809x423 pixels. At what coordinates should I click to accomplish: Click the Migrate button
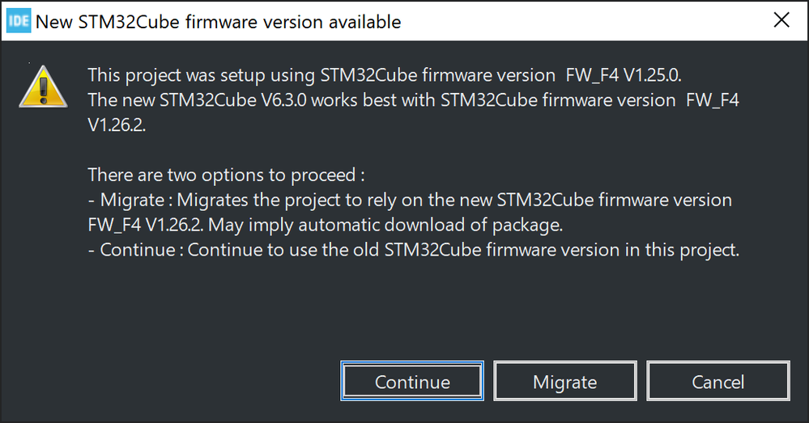tap(565, 381)
